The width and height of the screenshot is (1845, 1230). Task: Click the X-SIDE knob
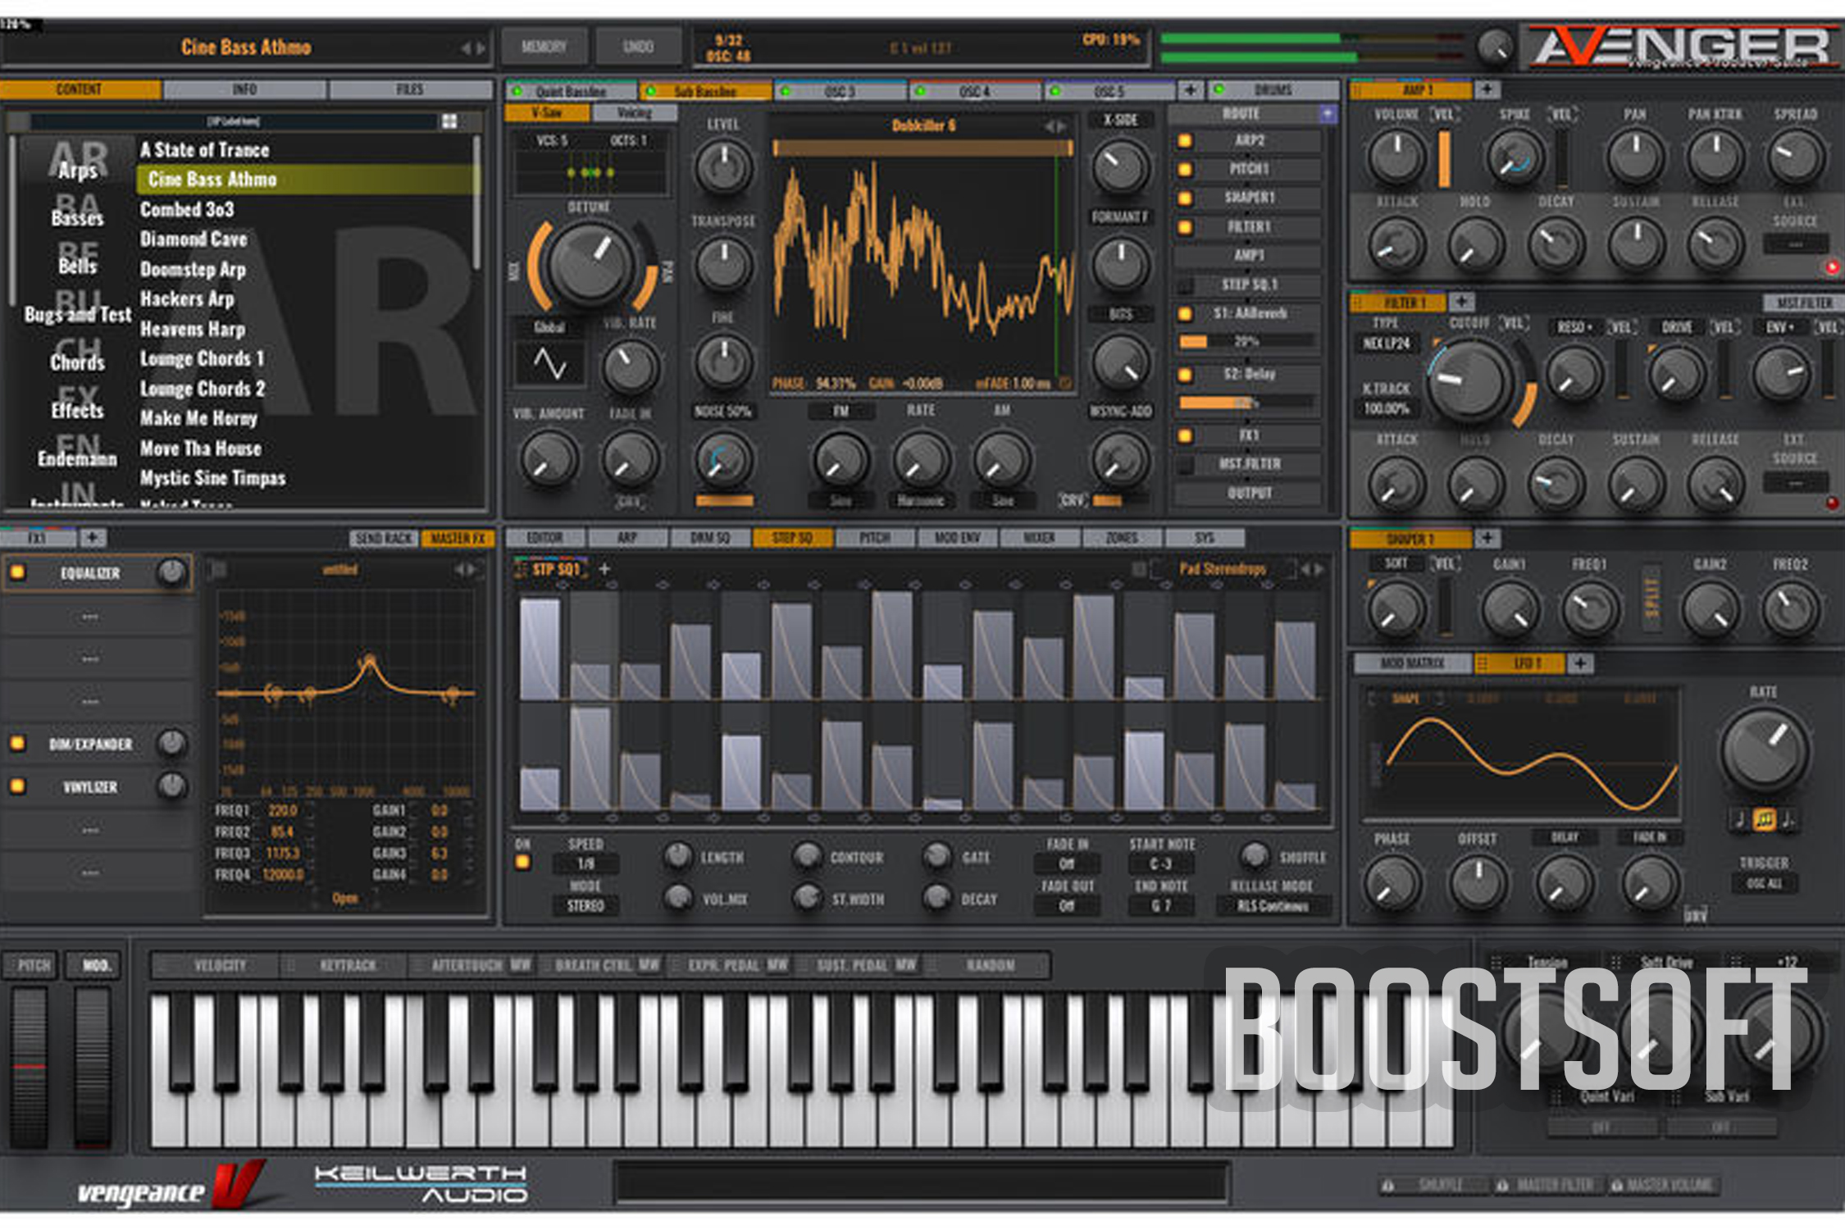[x=1119, y=167]
